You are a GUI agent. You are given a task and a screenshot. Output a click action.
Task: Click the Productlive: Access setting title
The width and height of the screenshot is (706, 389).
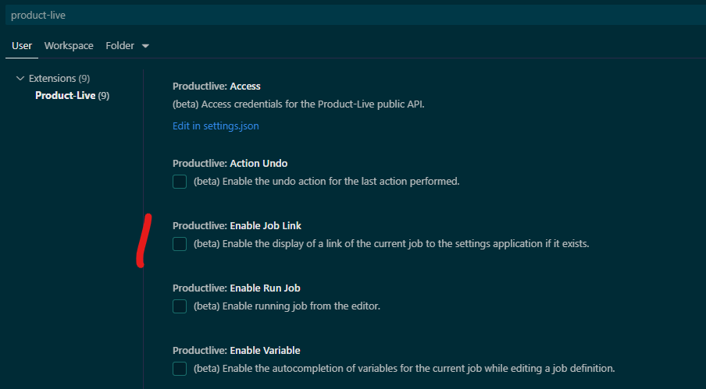pos(216,86)
